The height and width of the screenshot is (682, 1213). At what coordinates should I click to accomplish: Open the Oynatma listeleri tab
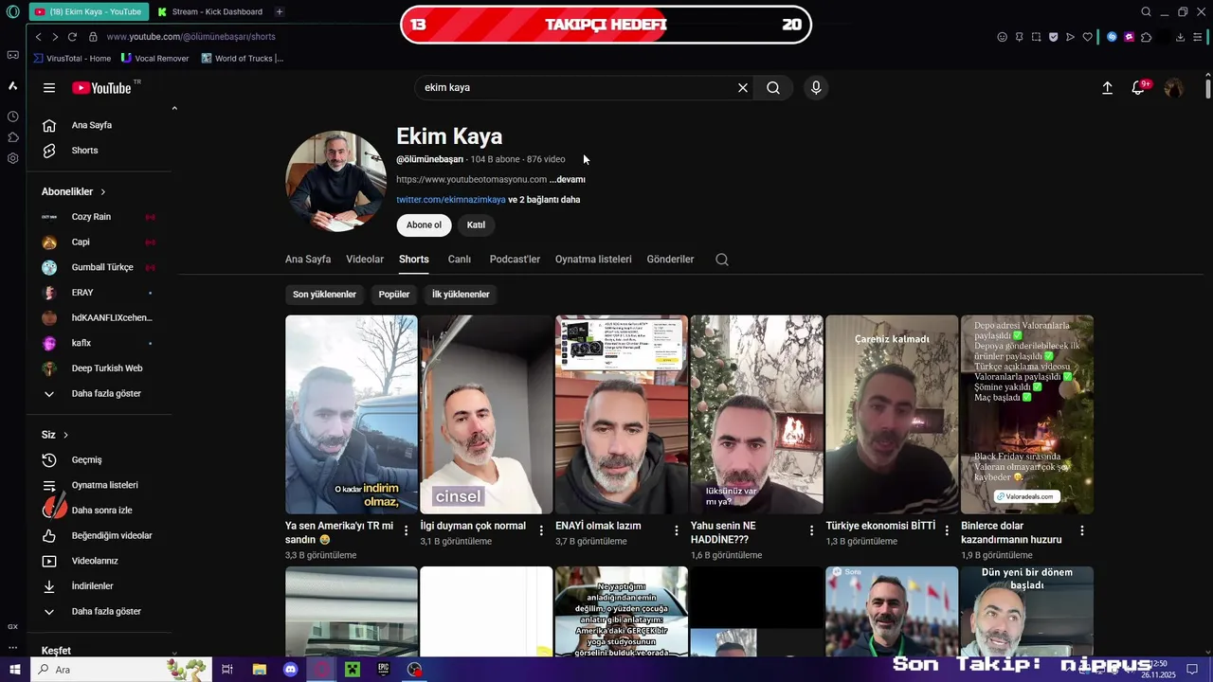coord(593,260)
